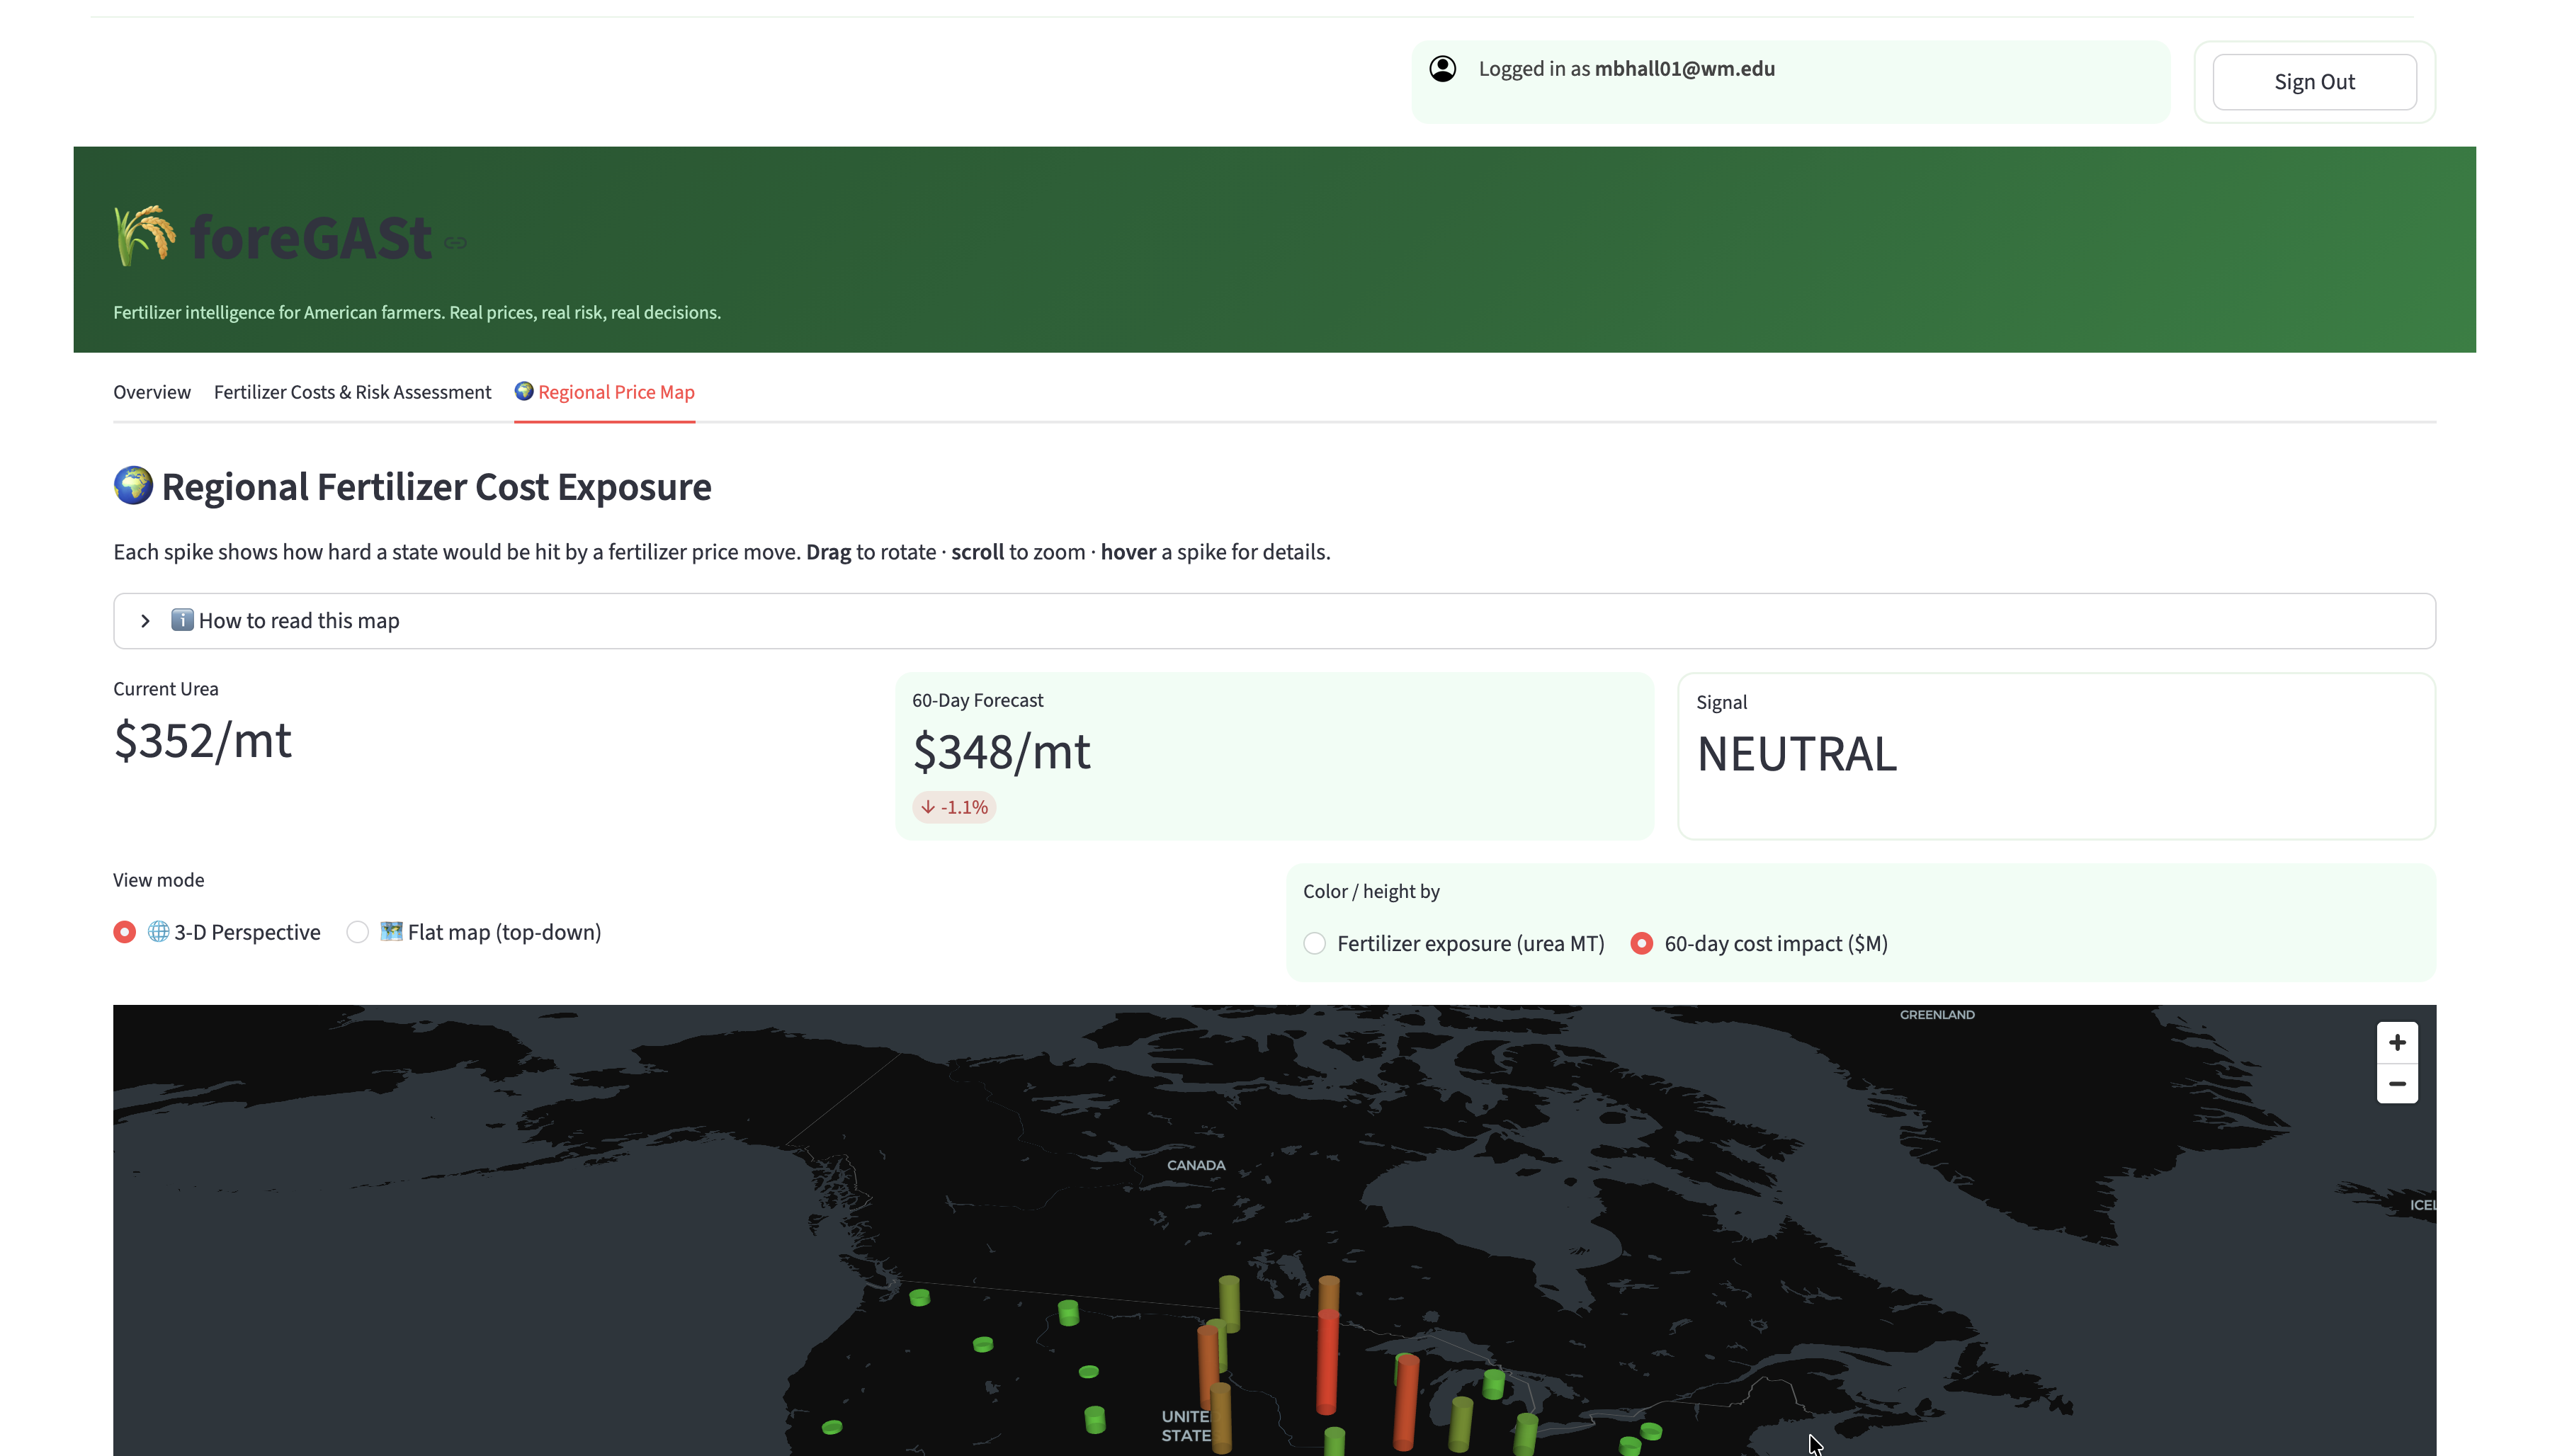Screen dimensions: 2550x1456
Task: Choose Fertilizer exposure (urea MT) option
Action: [x=1314, y=943]
